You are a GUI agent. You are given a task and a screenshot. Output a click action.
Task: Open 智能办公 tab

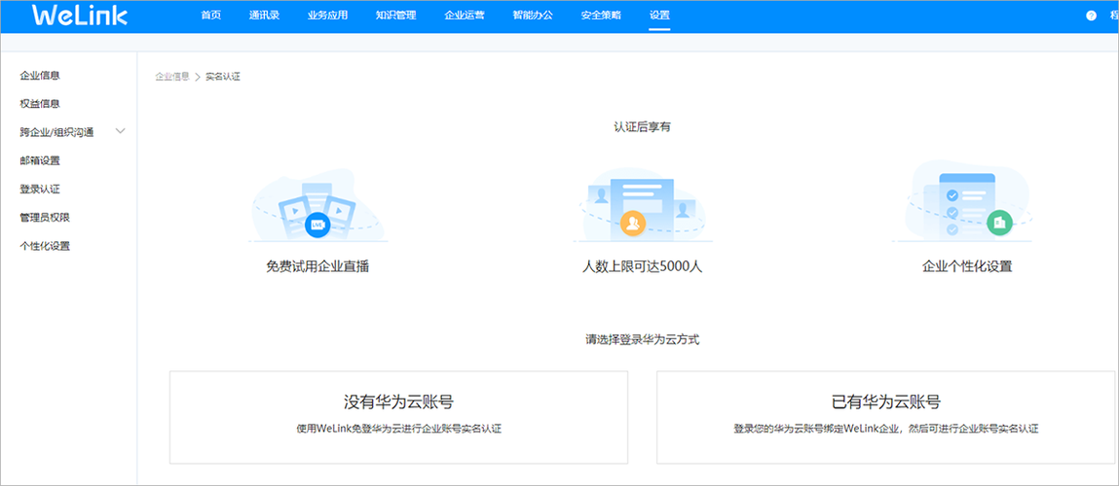click(533, 15)
